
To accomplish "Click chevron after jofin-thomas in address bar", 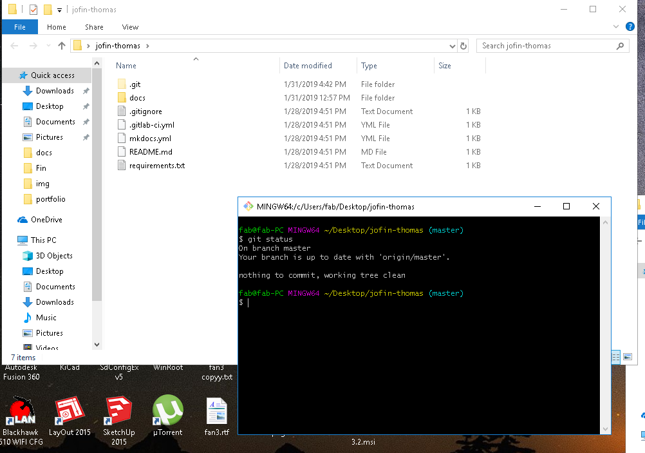I will pyautogui.click(x=147, y=46).
